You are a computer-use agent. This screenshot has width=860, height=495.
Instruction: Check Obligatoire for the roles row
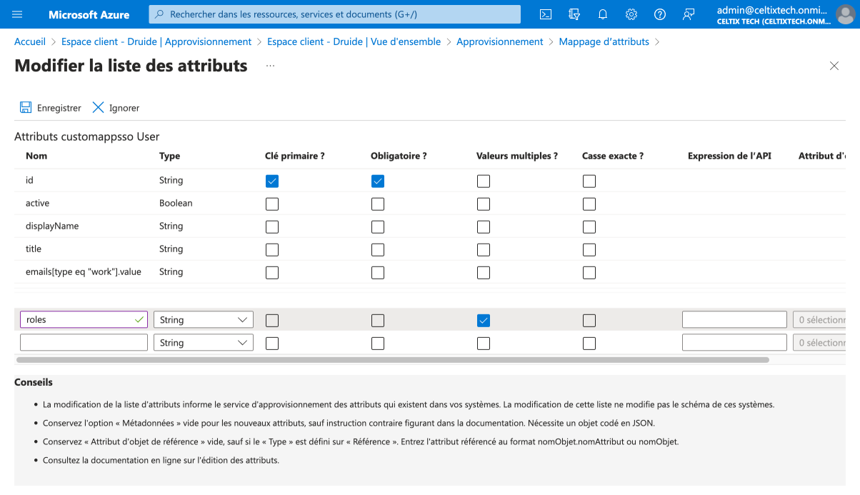378,320
